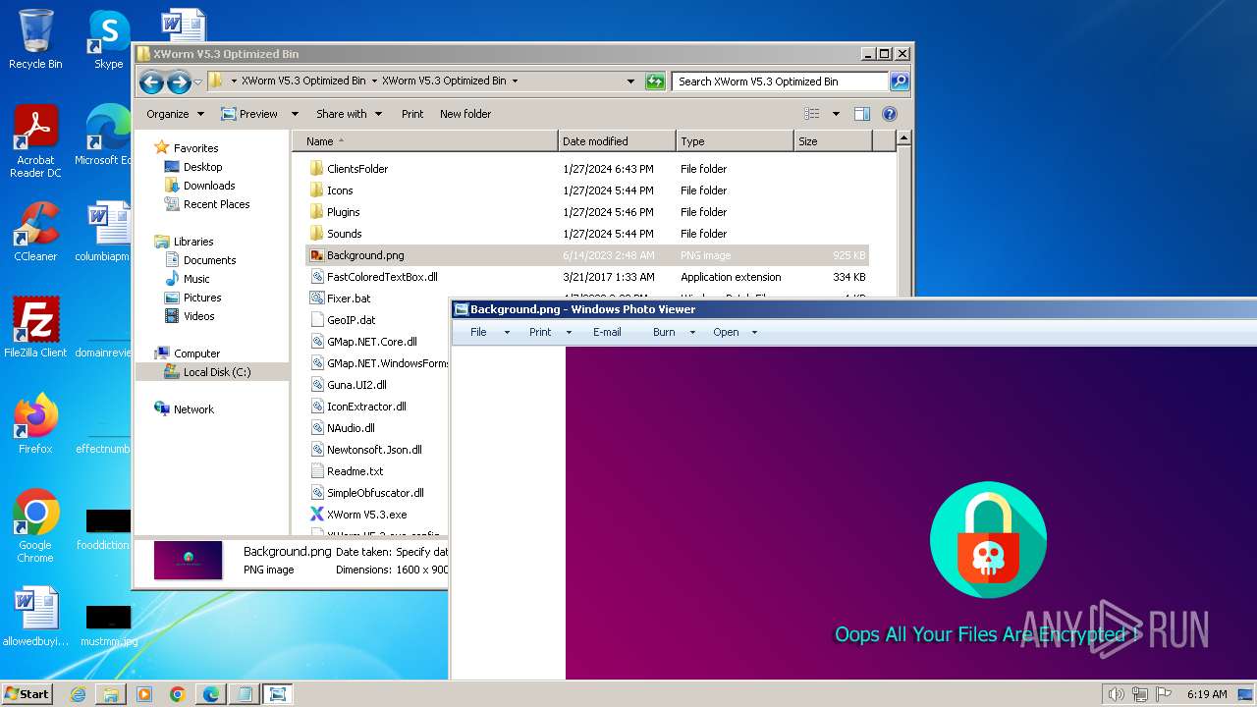Viewport: 1257px width, 707px height.
Task: Open the volume control in the system tray
Action: [x=1116, y=694]
